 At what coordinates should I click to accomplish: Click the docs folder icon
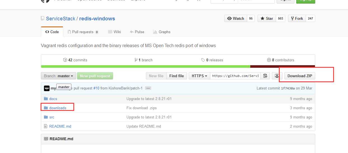coord(46,99)
